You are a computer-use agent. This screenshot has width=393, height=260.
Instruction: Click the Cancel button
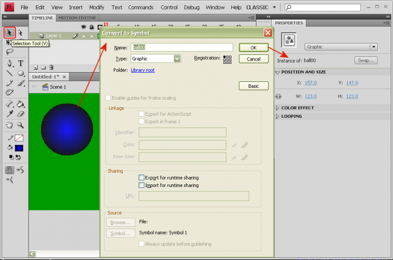click(x=253, y=59)
